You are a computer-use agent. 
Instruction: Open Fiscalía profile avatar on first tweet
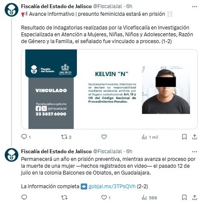pos(12,10)
